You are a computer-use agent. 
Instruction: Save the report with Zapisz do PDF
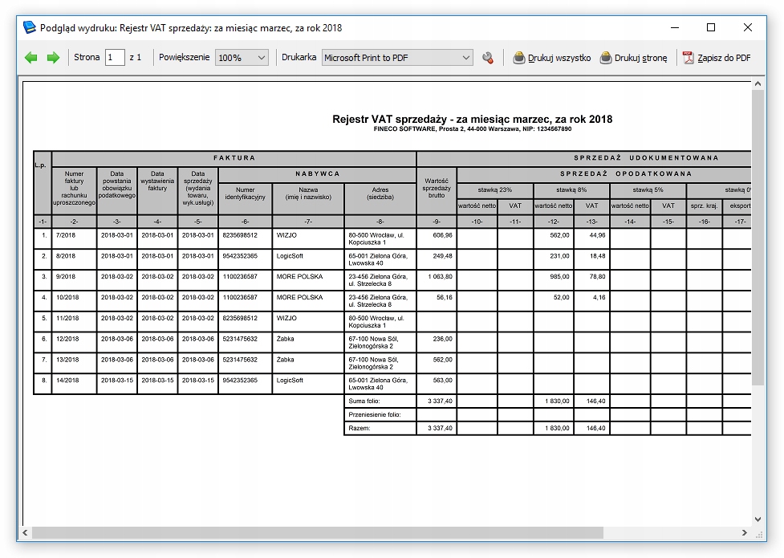coord(717,58)
